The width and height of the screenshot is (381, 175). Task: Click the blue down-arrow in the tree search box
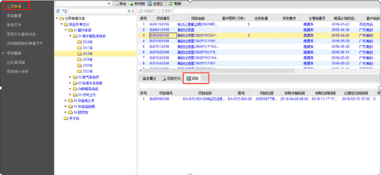(129, 11)
